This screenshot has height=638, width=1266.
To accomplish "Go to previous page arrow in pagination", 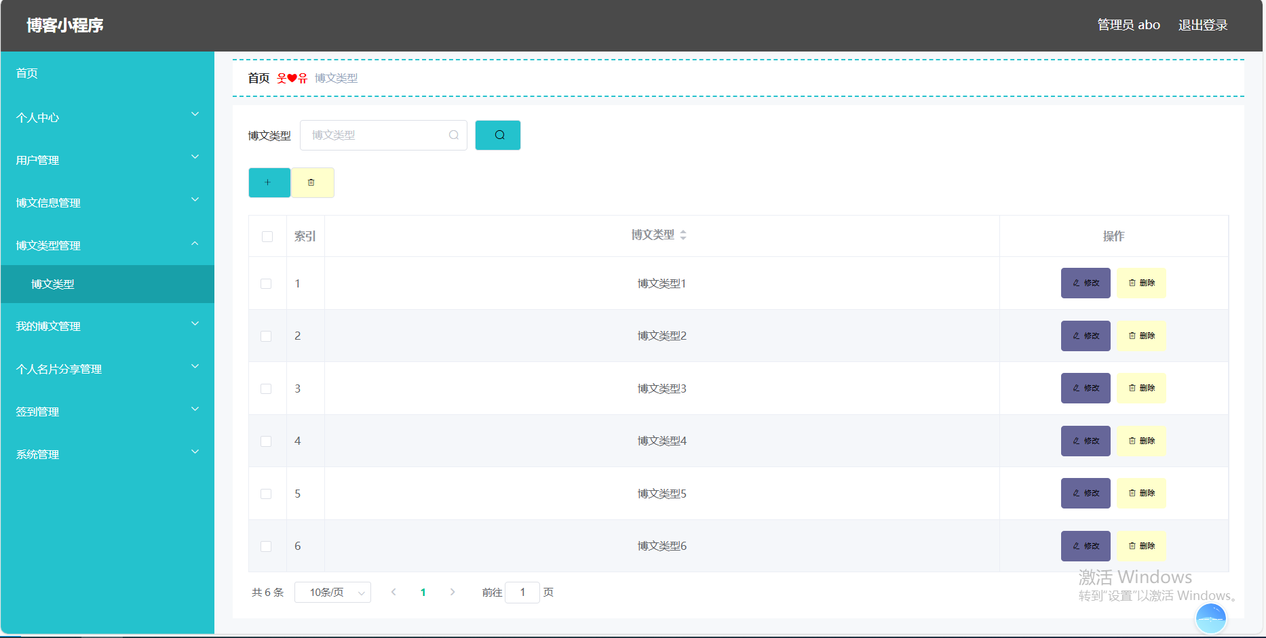I will 394,592.
